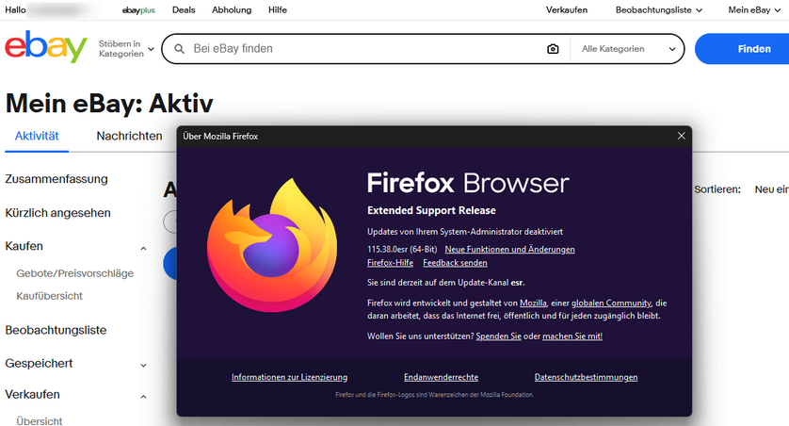789x426 pixels.
Task: Open Kürzlich angesehen in the sidebar
Action: pos(57,213)
